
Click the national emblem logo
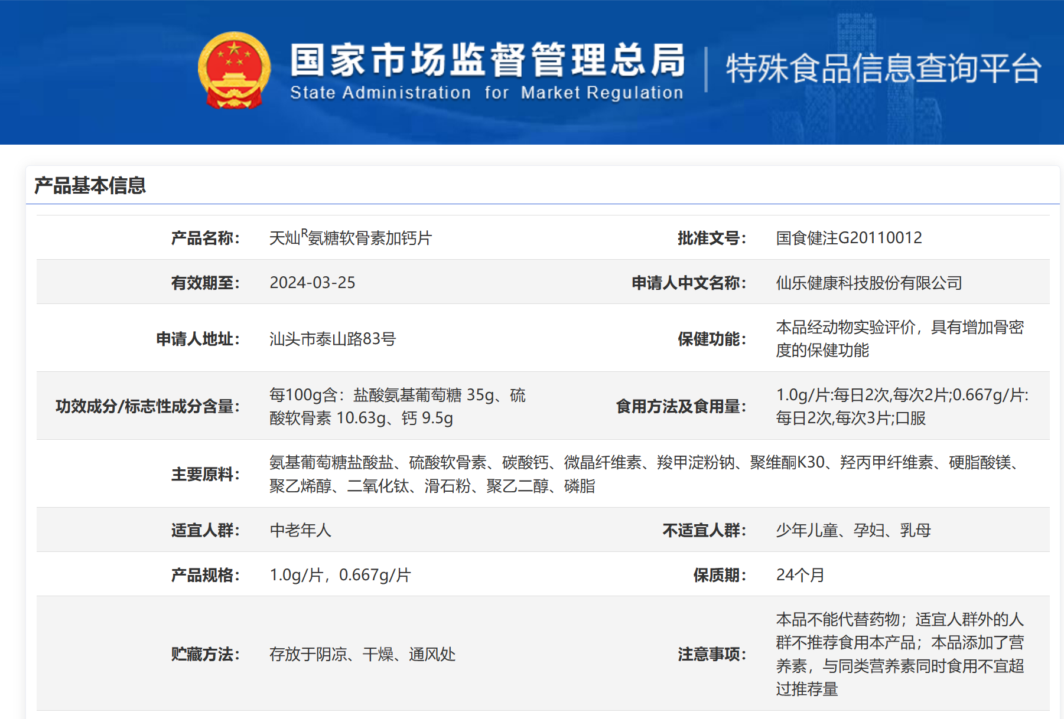coord(235,70)
